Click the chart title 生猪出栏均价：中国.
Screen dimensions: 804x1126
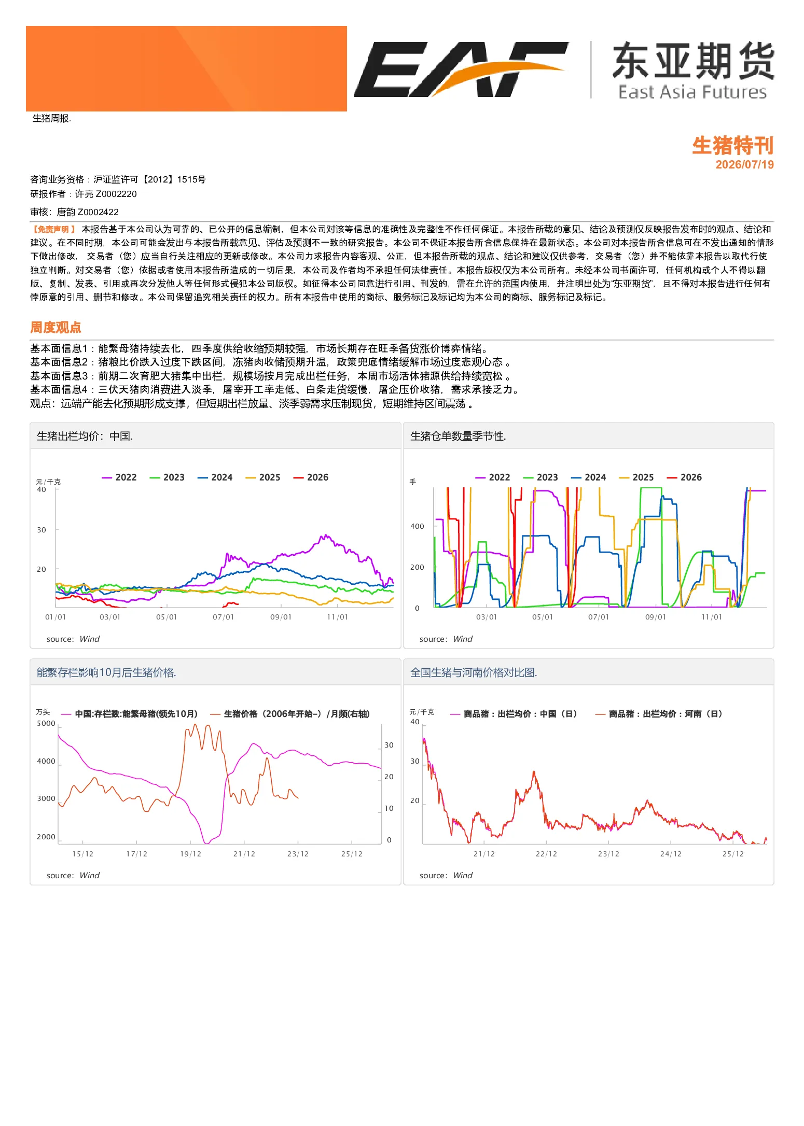(x=85, y=436)
